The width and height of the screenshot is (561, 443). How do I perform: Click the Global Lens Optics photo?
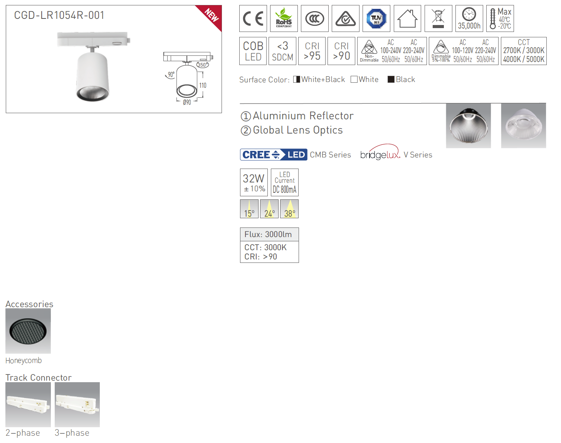tap(524, 126)
